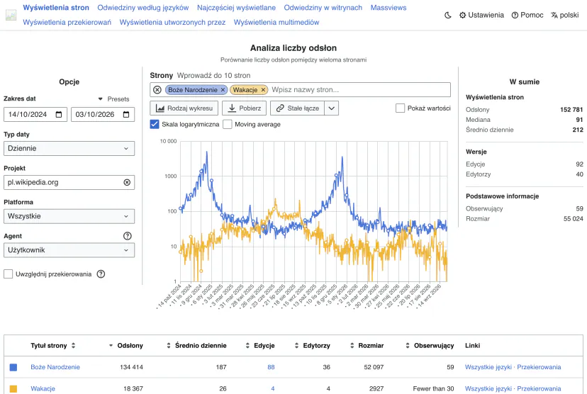
Task: Click the Rozmiar value 55 024
Action: click(573, 218)
